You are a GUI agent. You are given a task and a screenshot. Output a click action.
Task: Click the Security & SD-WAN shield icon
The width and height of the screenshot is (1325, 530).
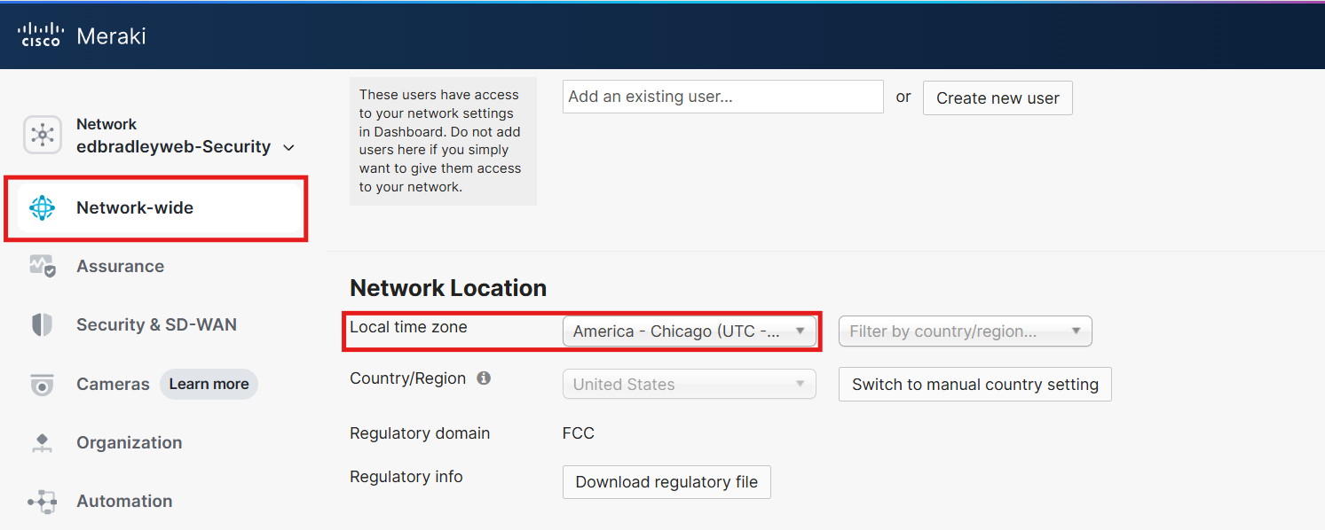click(42, 324)
